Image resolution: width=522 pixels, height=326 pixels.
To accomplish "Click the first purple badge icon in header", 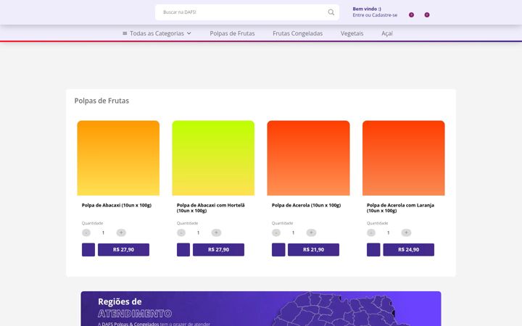I will pyautogui.click(x=412, y=15).
